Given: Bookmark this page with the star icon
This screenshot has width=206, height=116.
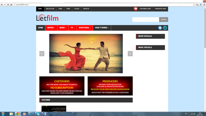Looking at the screenshot, I should coord(194,5).
